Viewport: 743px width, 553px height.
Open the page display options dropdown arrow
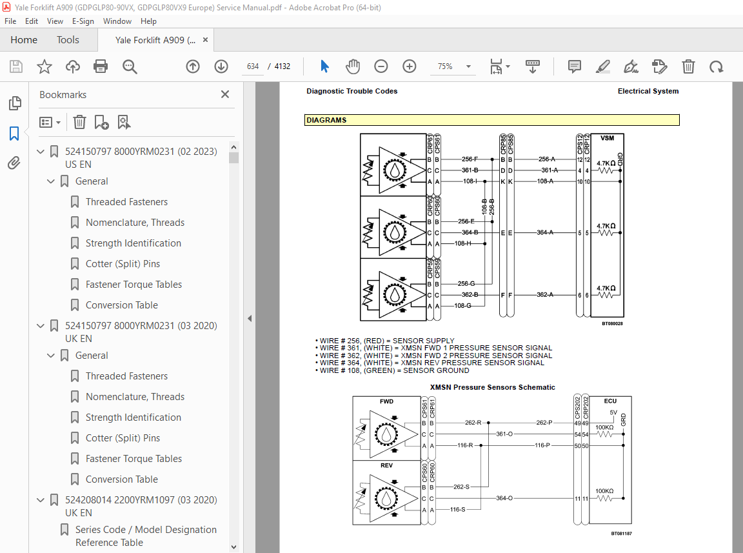pos(508,66)
